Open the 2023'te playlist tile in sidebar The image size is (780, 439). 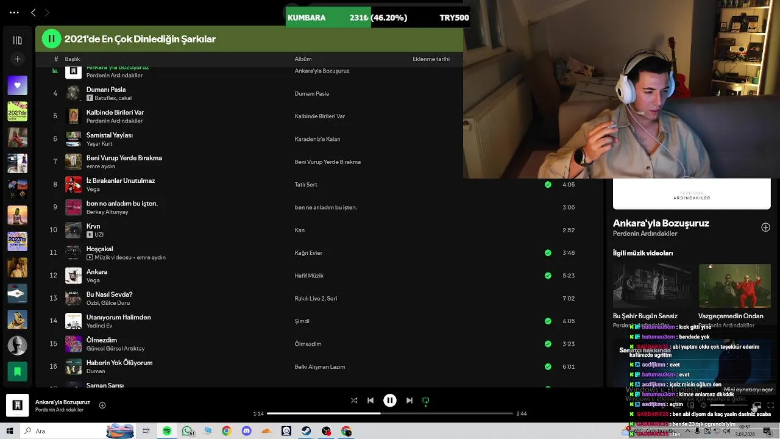pyautogui.click(x=17, y=241)
